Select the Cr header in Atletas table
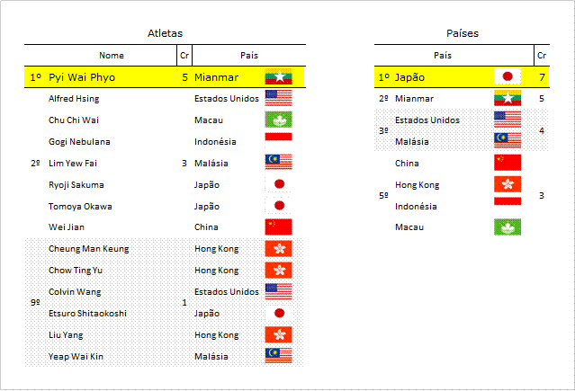The width and height of the screenshot is (575, 391). [x=184, y=56]
